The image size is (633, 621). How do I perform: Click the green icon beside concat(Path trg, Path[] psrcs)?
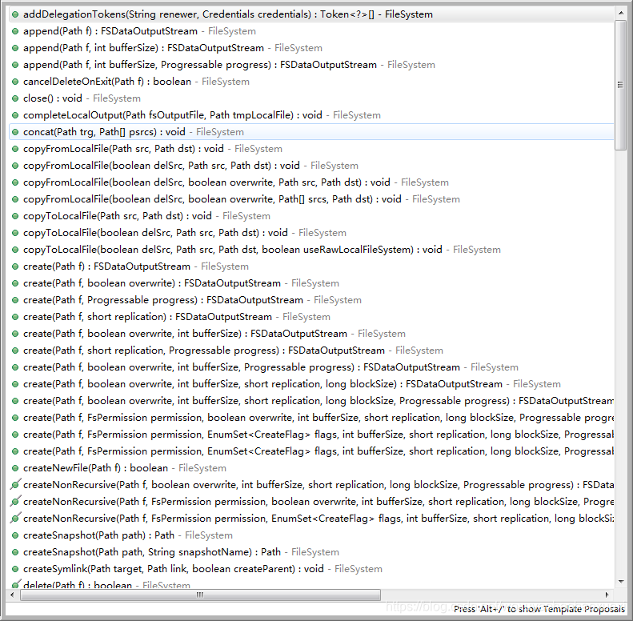(x=15, y=132)
